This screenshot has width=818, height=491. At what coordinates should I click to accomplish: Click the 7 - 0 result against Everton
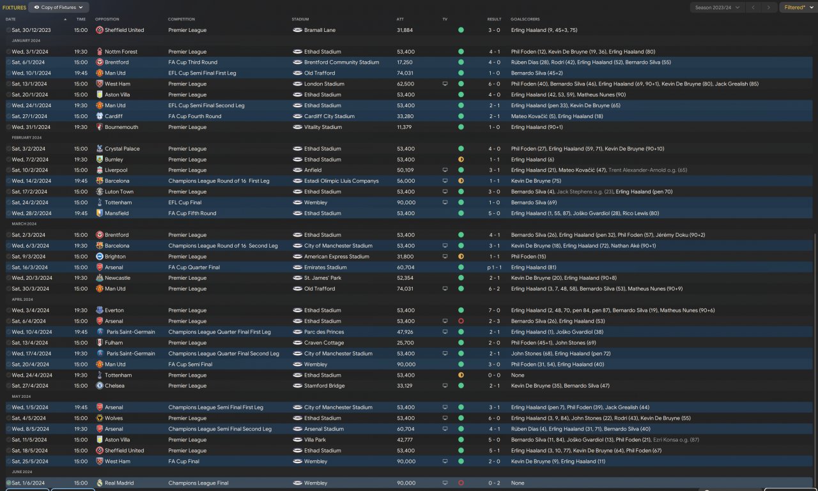495,310
